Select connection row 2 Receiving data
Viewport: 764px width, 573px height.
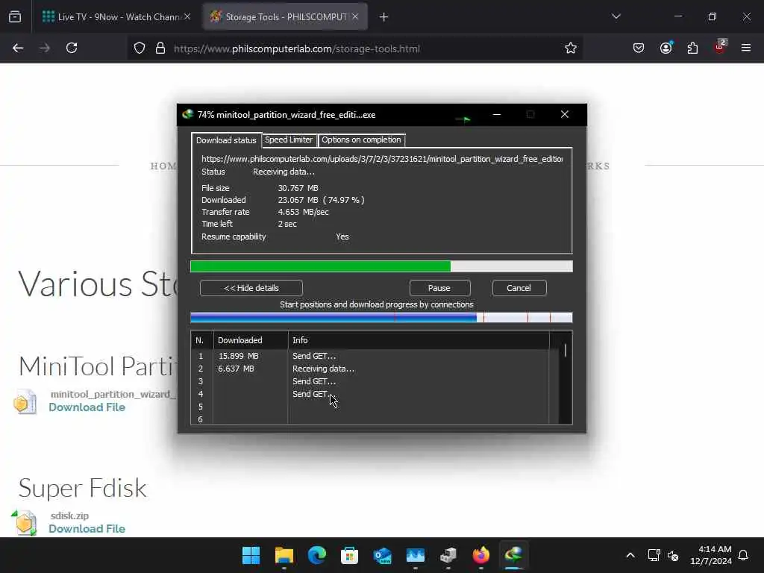pyautogui.click(x=370, y=369)
